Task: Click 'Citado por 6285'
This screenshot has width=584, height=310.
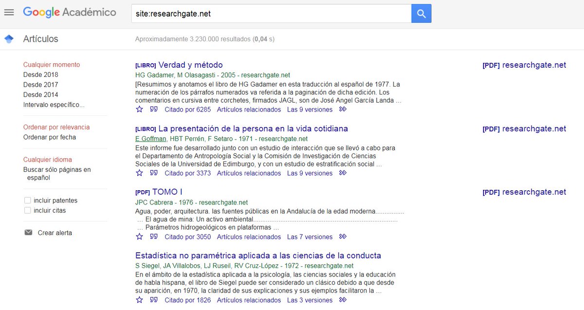Action: pos(188,109)
